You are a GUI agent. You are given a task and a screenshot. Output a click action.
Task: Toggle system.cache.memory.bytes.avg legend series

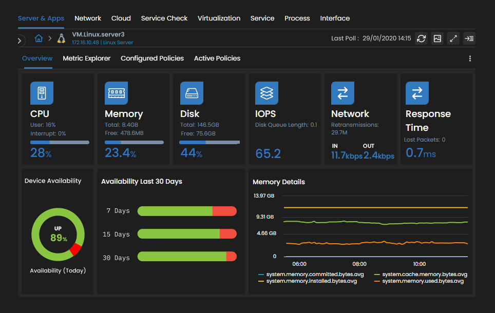tap(424, 275)
